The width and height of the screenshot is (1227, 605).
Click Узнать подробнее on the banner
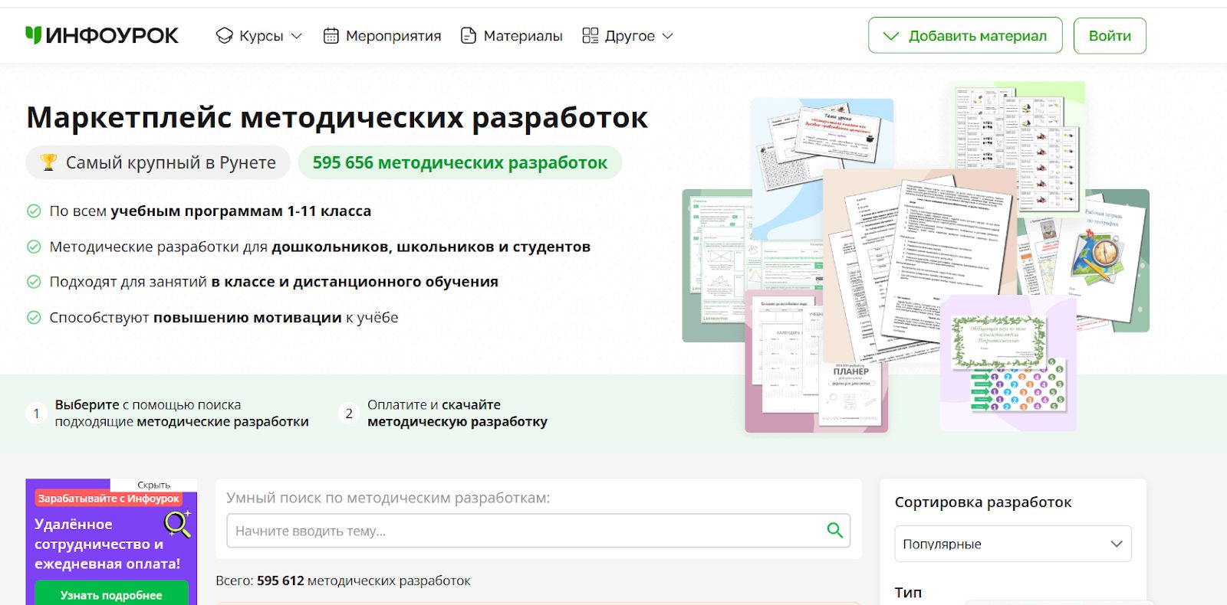tap(111, 594)
